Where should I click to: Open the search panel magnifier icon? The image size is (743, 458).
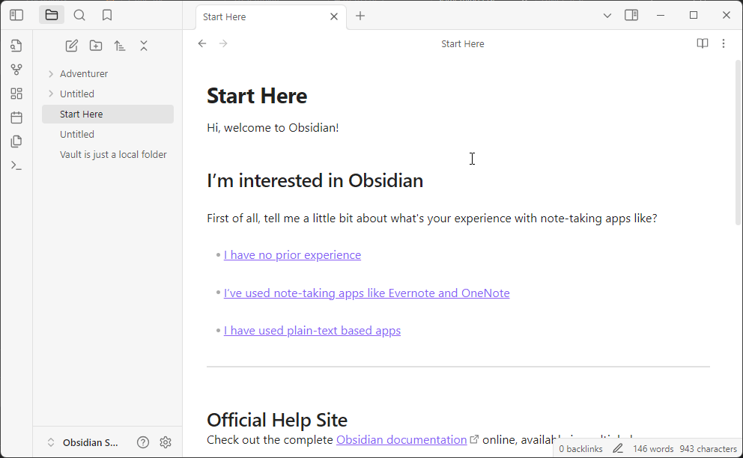pyautogui.click(x=79, y=15)
